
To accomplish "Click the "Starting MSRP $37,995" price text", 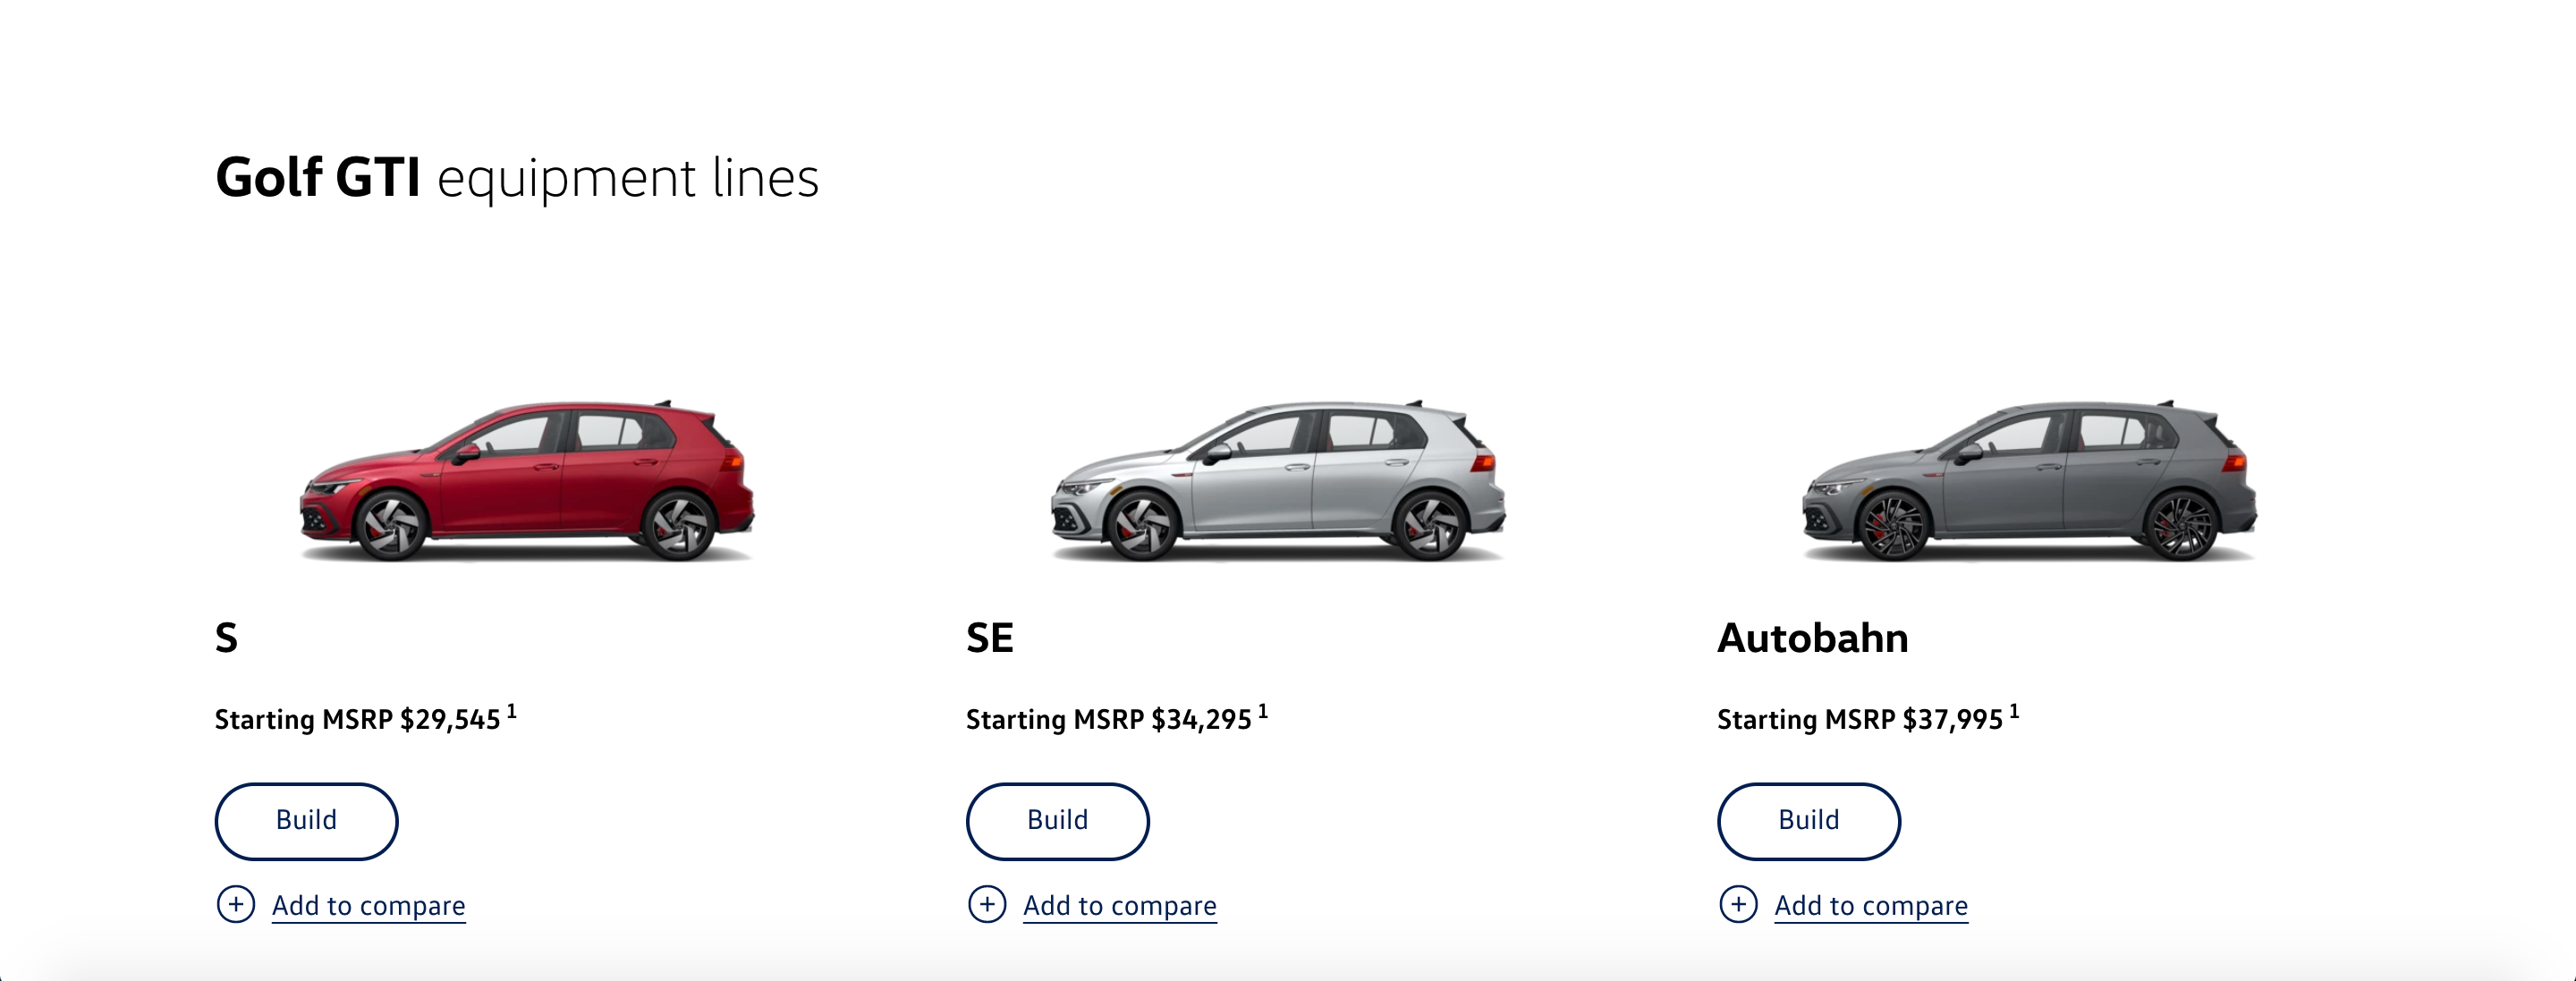I will pos(1859,720).
